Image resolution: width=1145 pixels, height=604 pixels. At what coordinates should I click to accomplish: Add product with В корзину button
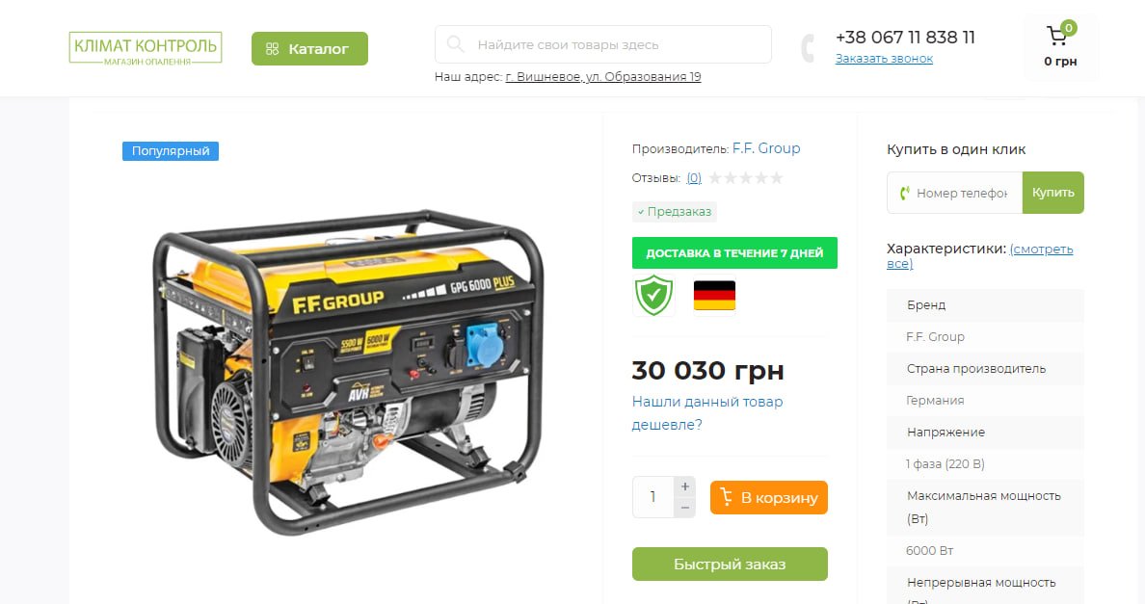[769, 497]
